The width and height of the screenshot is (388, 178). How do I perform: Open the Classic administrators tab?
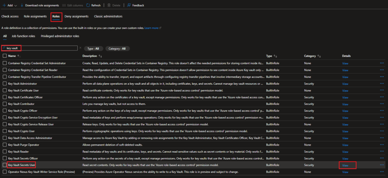tap(108, 16)
